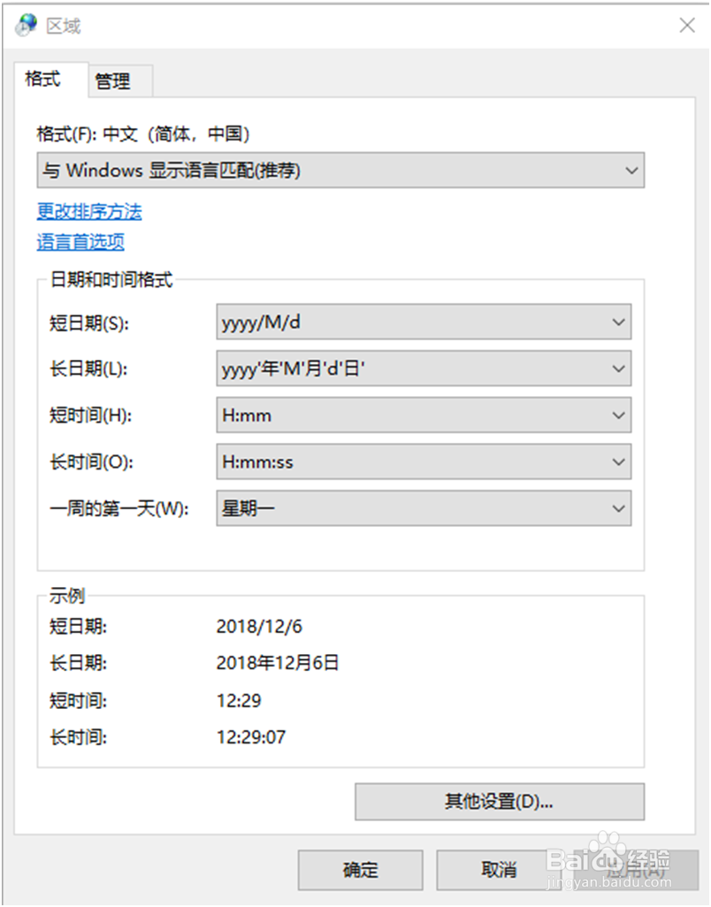The image size is (711, 907).
Task: Click the 日期和时间格式 group label
Action: tap(111, 280)
